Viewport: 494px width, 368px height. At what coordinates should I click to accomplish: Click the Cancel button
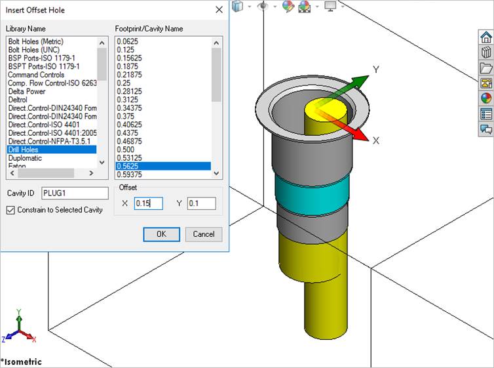pyautogui.click(x=204, y=234)
